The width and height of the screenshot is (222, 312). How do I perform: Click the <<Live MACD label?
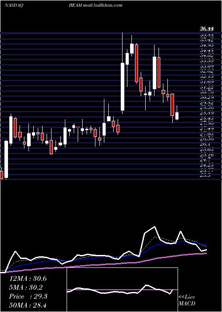tap(187, 300)
